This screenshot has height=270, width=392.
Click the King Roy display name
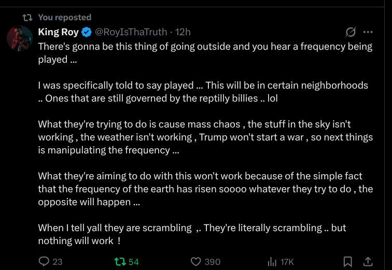(58, 32)
